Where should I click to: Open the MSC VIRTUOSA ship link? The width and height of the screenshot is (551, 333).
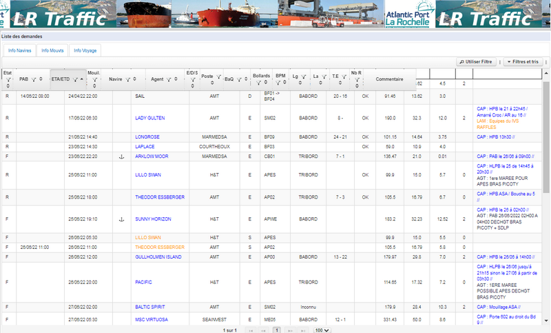(x=152, y=319)
